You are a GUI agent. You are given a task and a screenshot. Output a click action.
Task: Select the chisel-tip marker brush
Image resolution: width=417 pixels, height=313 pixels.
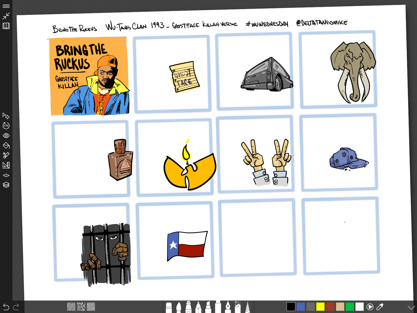[x=208, y=307]
